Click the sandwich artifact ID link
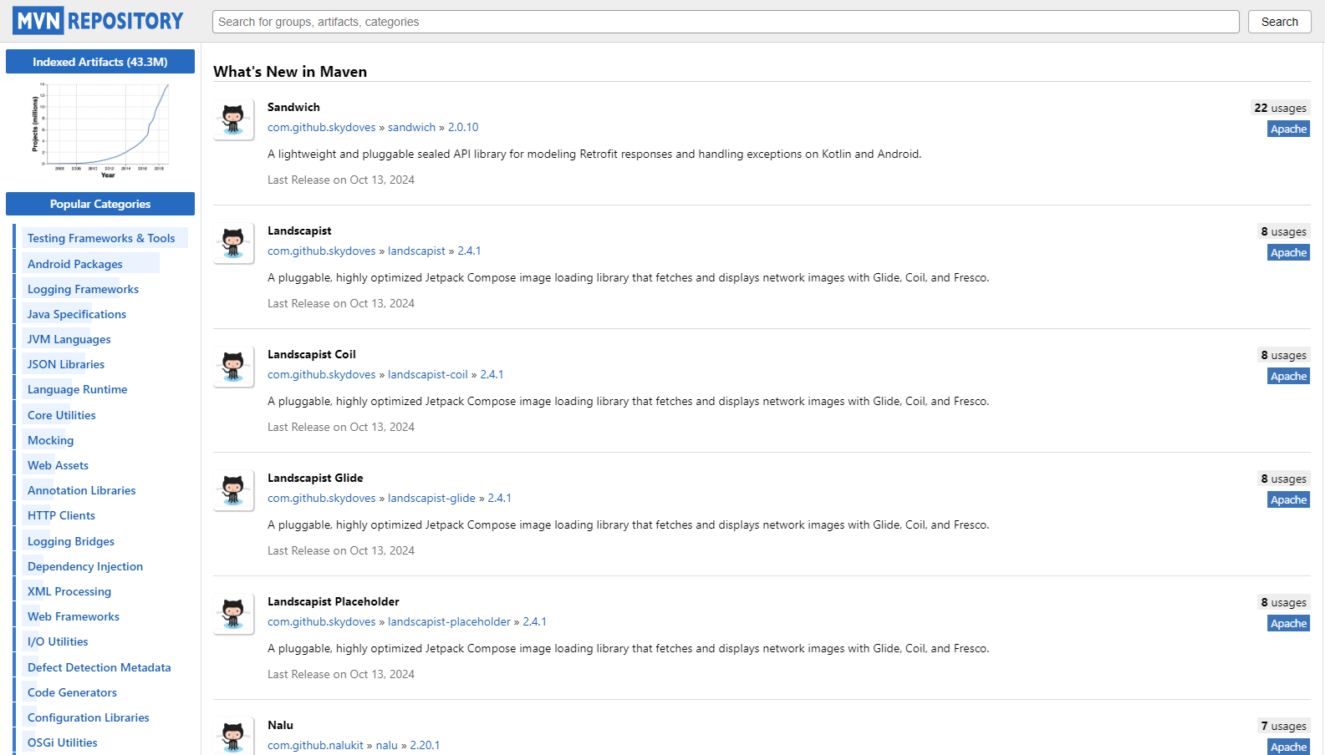 [x=411, y=127]
